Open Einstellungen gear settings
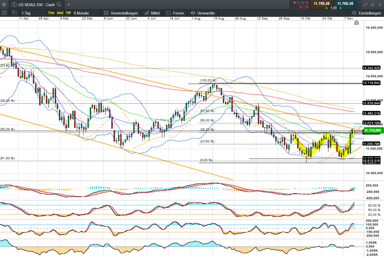 pos(366,13)
